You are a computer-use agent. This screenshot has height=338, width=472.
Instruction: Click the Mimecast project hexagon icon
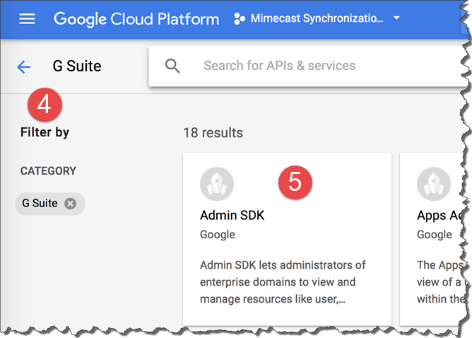click(240, 18)
